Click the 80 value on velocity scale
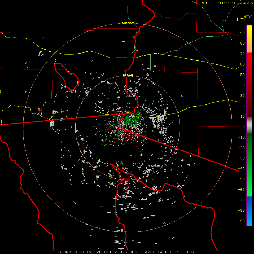Screen dimensions: 254x254 [242, 43]
